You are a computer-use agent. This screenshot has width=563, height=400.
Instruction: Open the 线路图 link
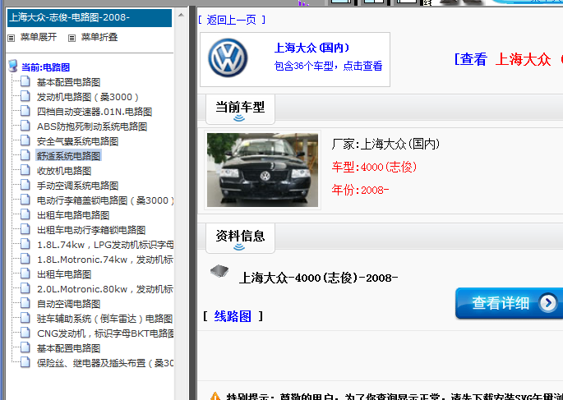point(233,316)
